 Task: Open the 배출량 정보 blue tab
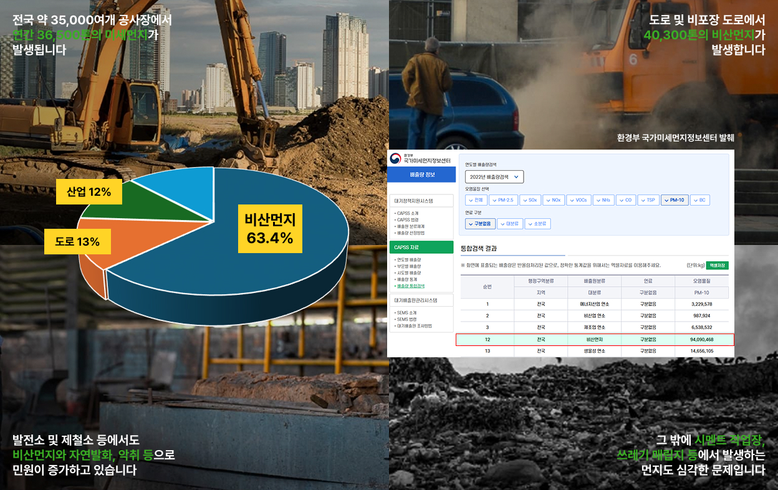coord(422,175)
